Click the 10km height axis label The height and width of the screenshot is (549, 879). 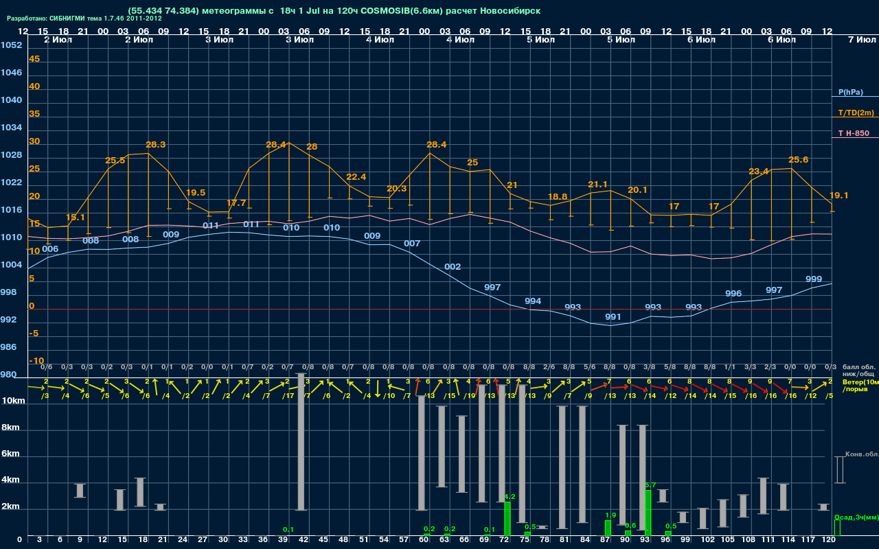12,400
